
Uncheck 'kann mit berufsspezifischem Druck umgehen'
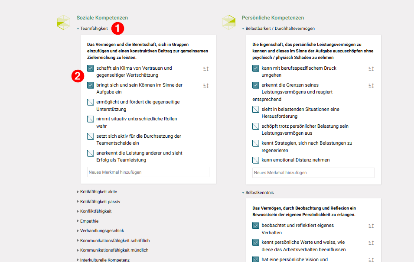tap(256, 68)
